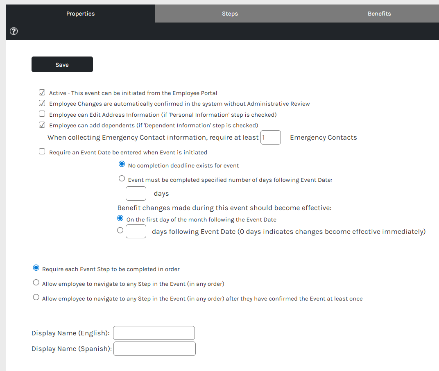Click the completion deadline days input box
This screenshot has height=371, width=439.
point(136,193)
